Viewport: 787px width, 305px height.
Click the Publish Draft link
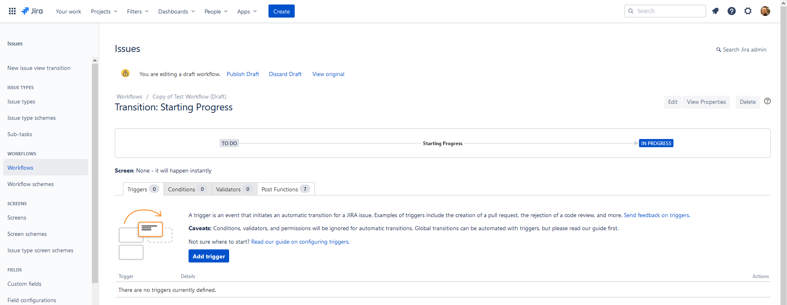click(243, 74)
